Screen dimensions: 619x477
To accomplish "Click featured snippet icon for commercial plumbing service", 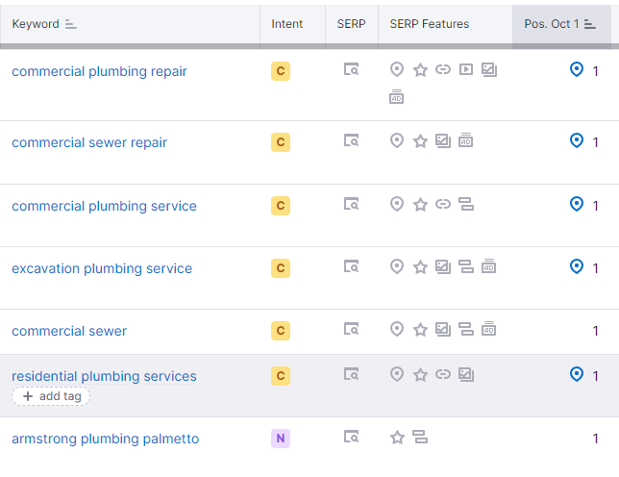I will click(x=466, y=204).
